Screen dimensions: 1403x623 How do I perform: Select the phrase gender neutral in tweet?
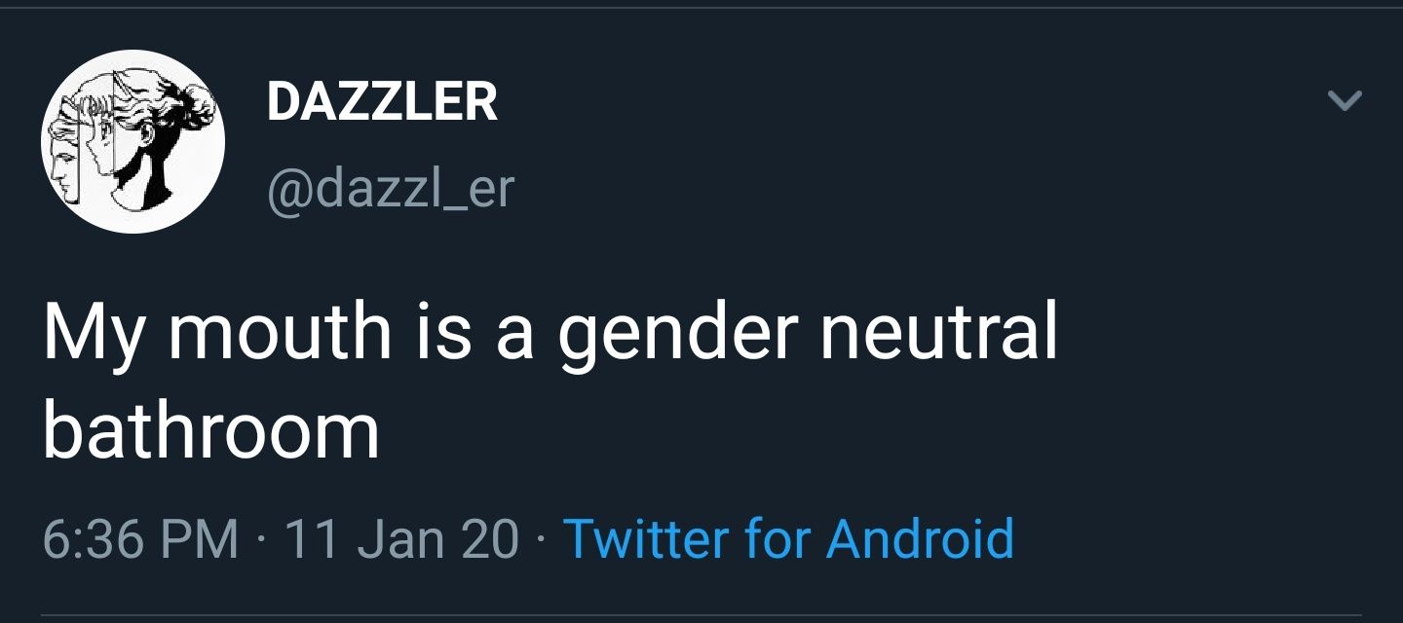coord(809,331)
